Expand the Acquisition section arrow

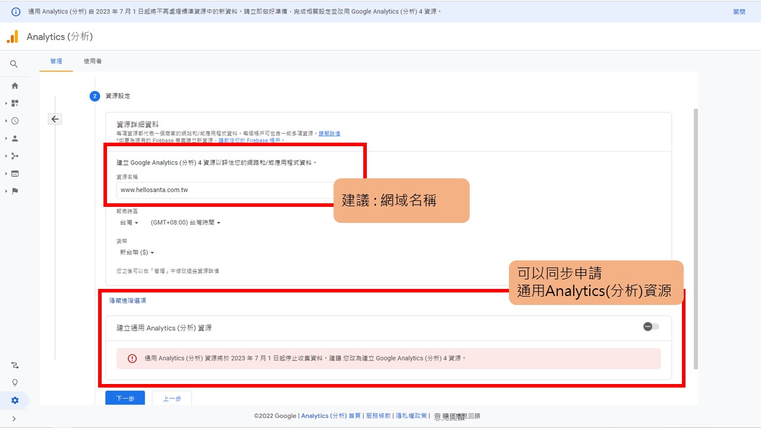point(6,156)
